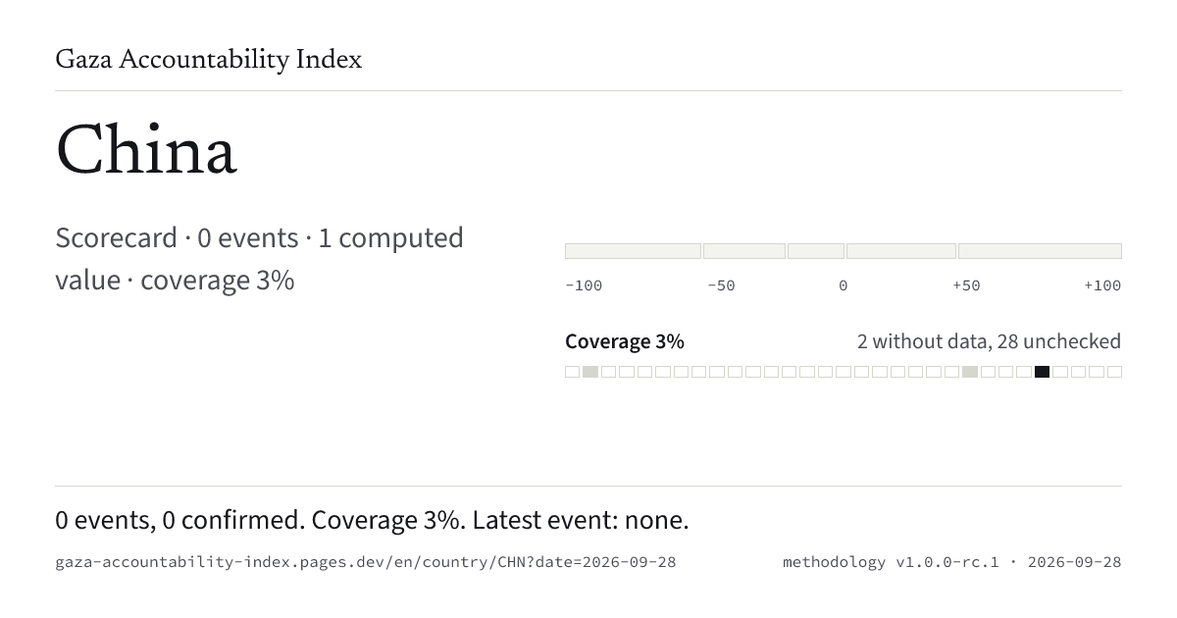Click the rightmost score bar segment

tap(1040, 251)
